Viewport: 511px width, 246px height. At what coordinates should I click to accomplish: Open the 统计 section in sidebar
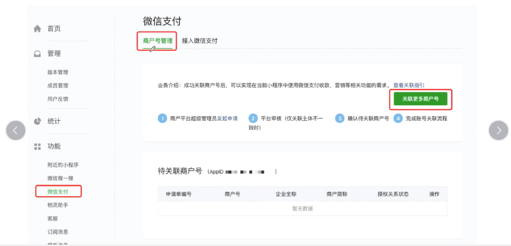(x=54, y=121)
